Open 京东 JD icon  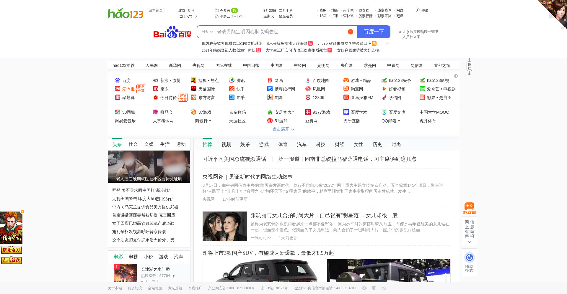155,89
